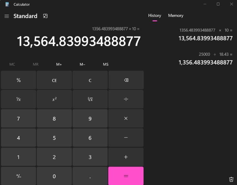Click digit 2 key
Viewport: 237px width, 185px height.
coord(54,157)
